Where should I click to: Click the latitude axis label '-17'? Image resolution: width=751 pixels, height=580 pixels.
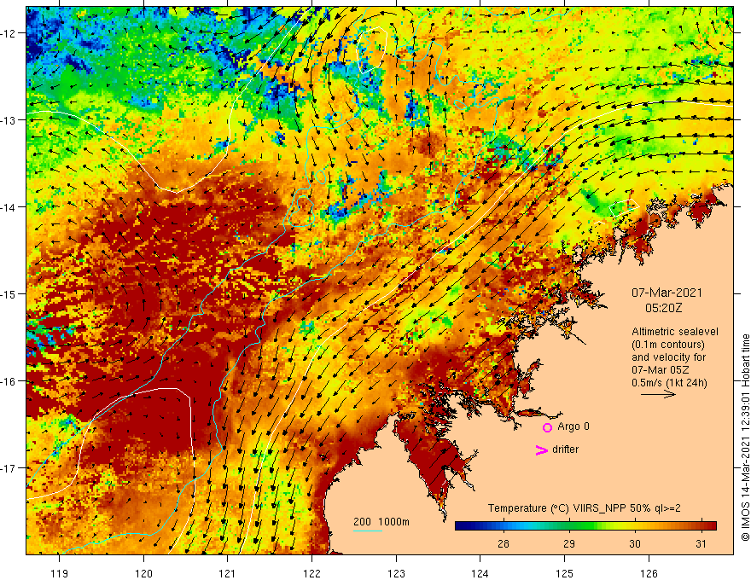9,468
